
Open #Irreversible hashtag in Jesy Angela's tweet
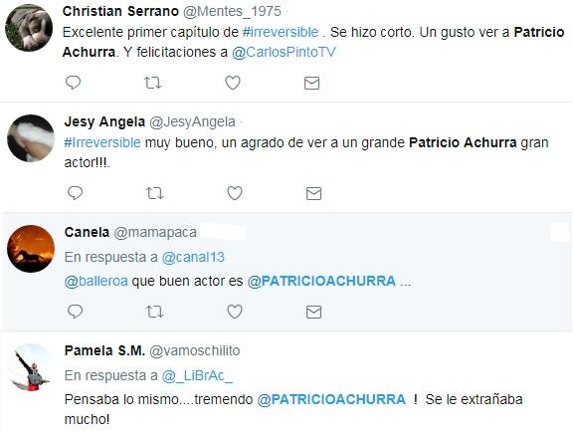click(x=102, y=142)
